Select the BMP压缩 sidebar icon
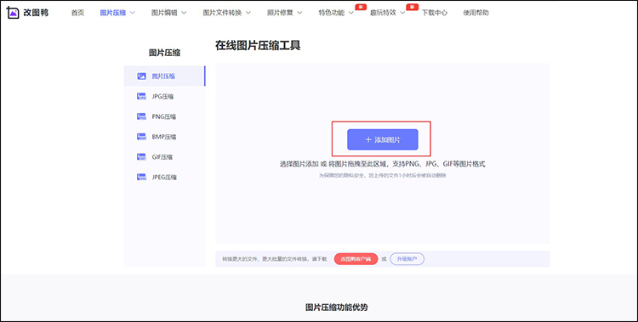The height and width of the screenshot is (322, 638). coord(141,137)
